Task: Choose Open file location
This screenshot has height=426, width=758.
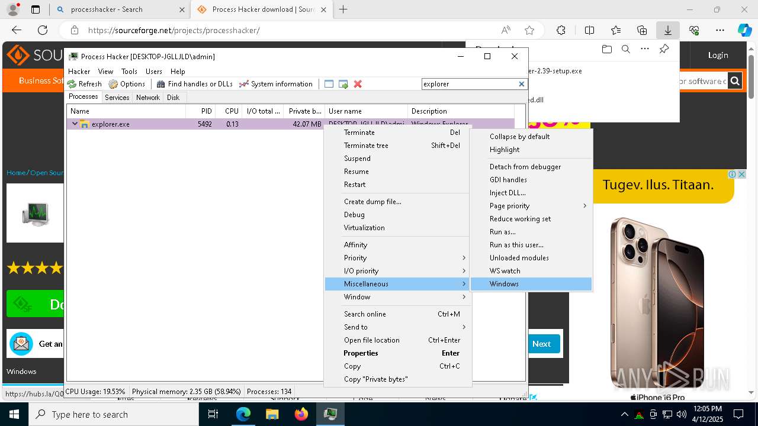Action: click(x=398, y=340)
